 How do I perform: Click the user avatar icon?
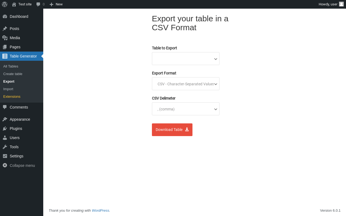[x=341, y=4]
